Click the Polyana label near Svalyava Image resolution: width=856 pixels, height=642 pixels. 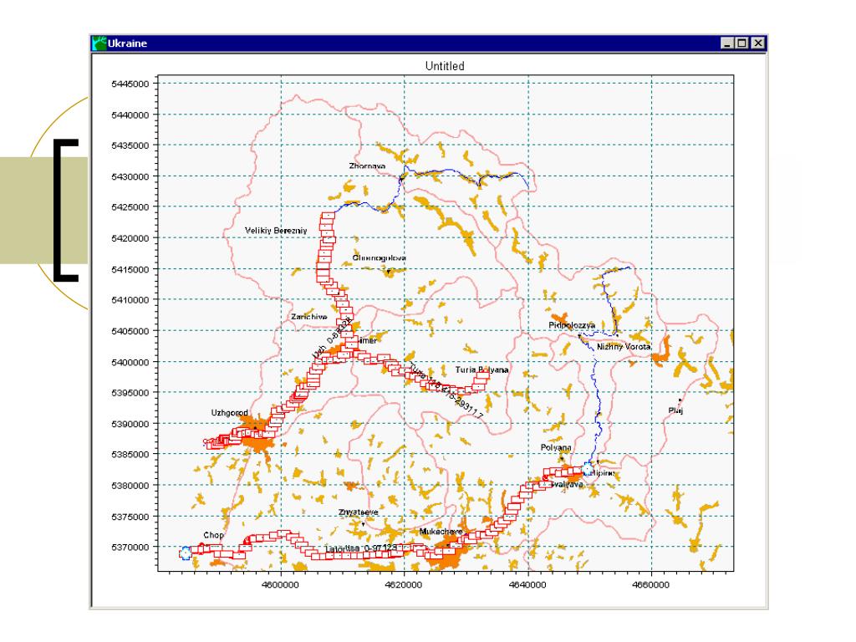tap(556, 448)
